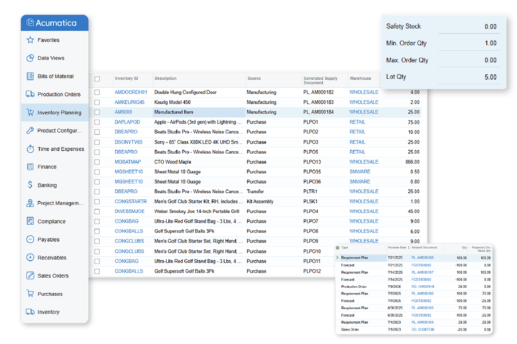This screenshot has height=344, width=517.
Task: Click the Production Orders truck icon
Action: click(30, 94)
